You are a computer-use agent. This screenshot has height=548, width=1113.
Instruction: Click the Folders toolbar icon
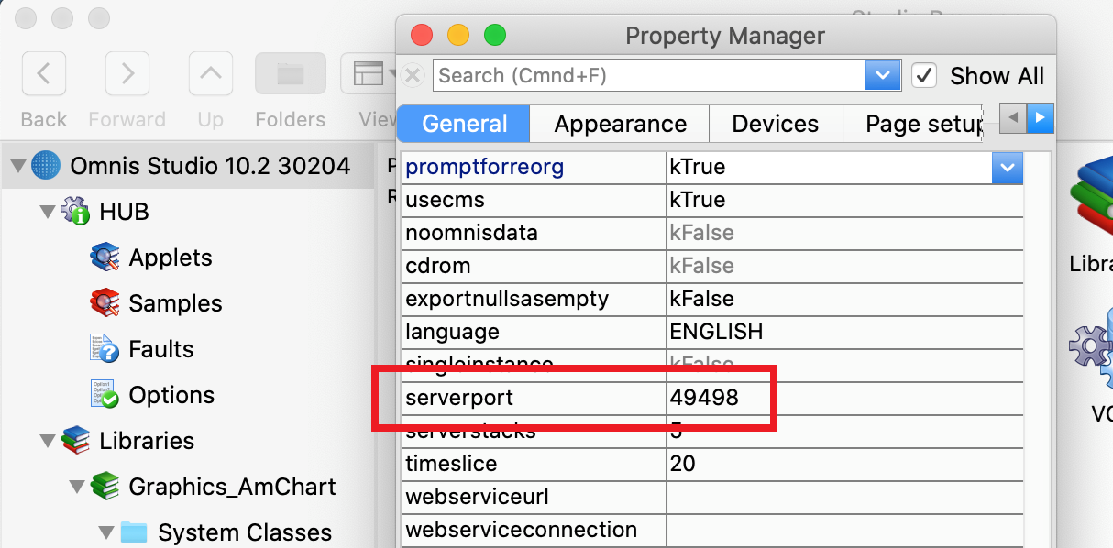click(x=290, y=73)
